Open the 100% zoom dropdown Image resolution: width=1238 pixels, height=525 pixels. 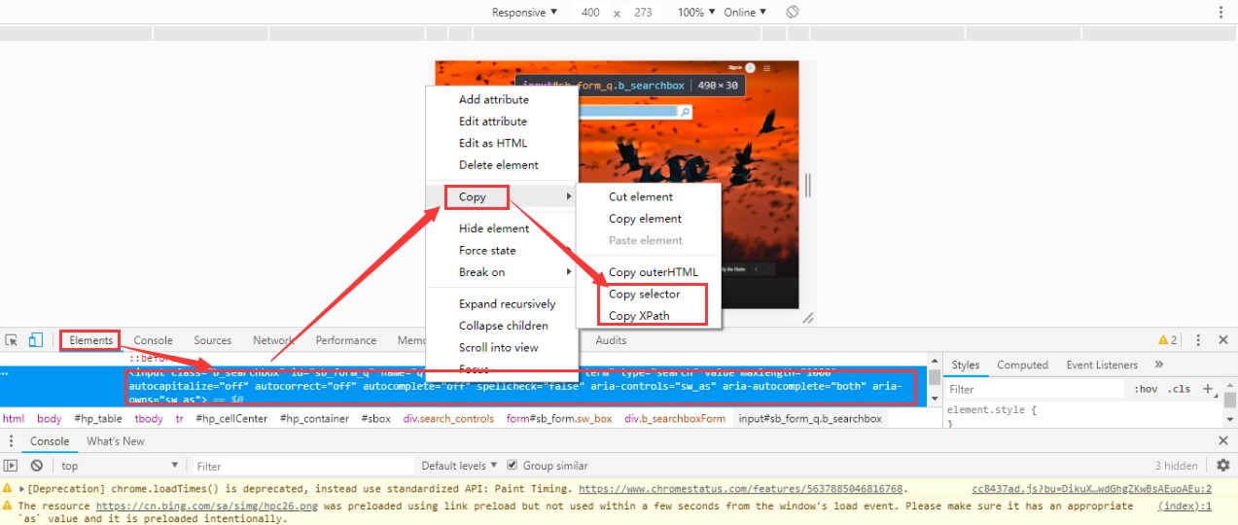tap(696, 13)
